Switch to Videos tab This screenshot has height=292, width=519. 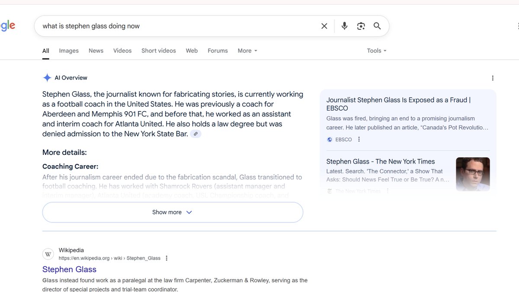tap(122, 51)
